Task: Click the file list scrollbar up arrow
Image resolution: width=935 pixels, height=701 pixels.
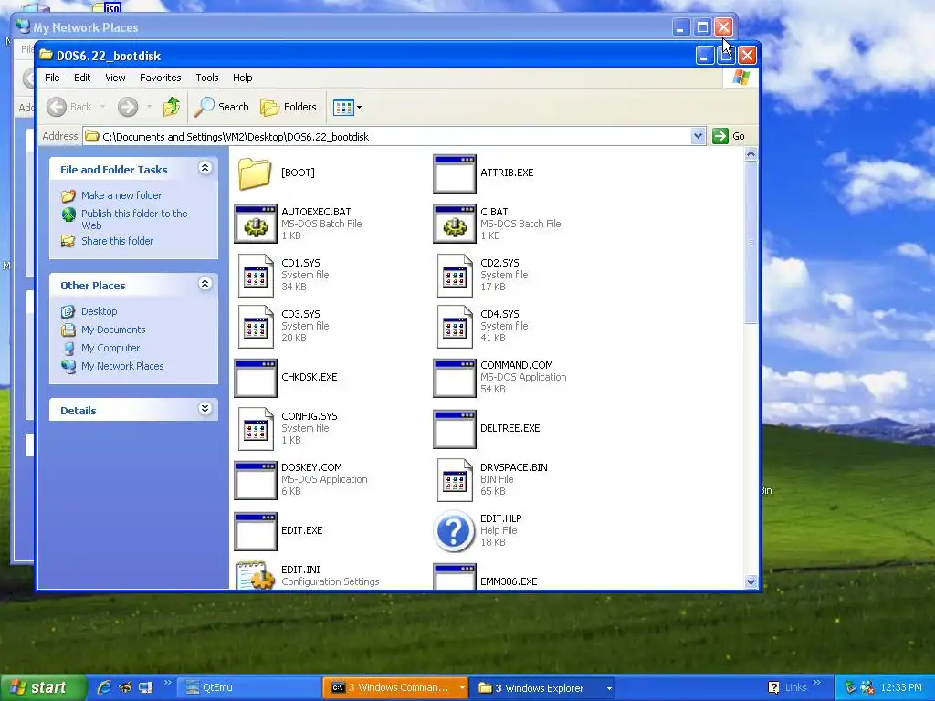Action: 751,153
